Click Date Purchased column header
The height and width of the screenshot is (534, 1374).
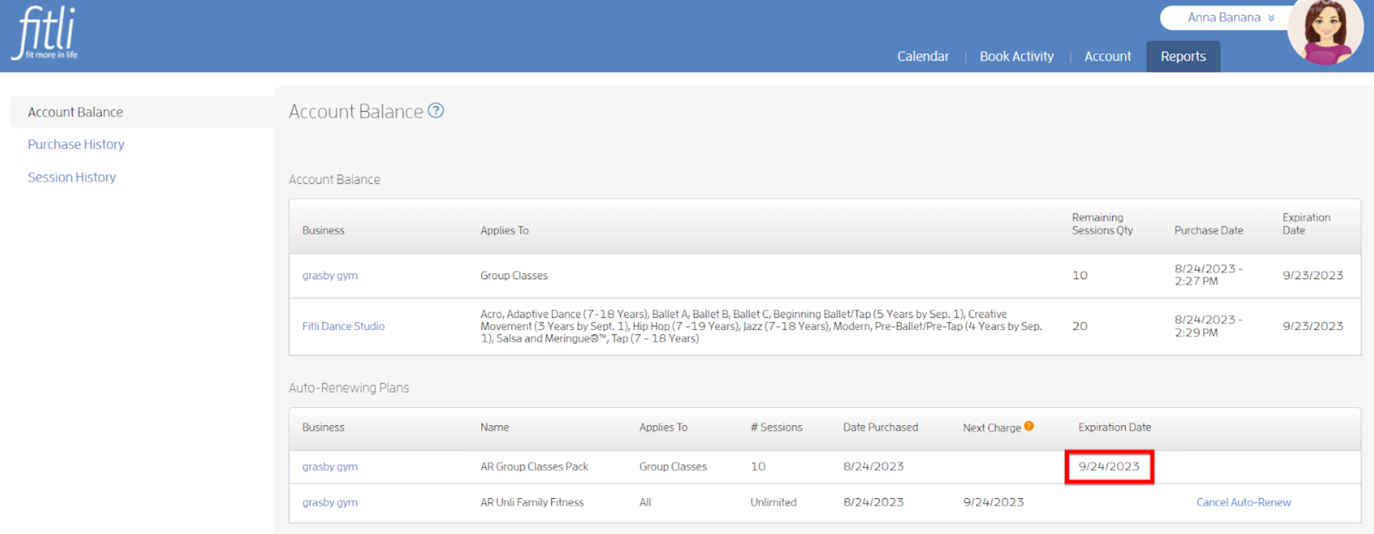point(881,427)
